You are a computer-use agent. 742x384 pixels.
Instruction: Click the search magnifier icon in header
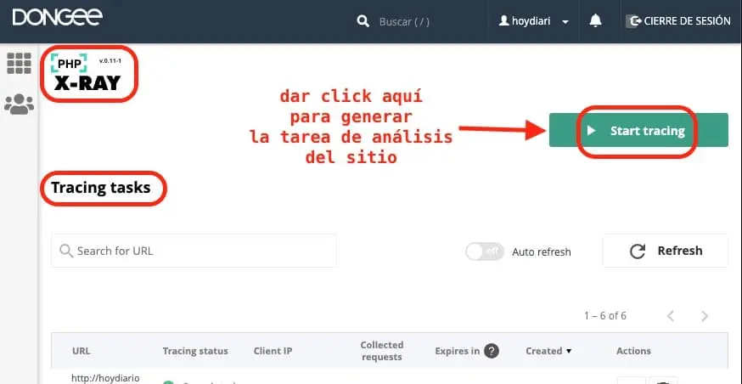[x=363, y=21]
